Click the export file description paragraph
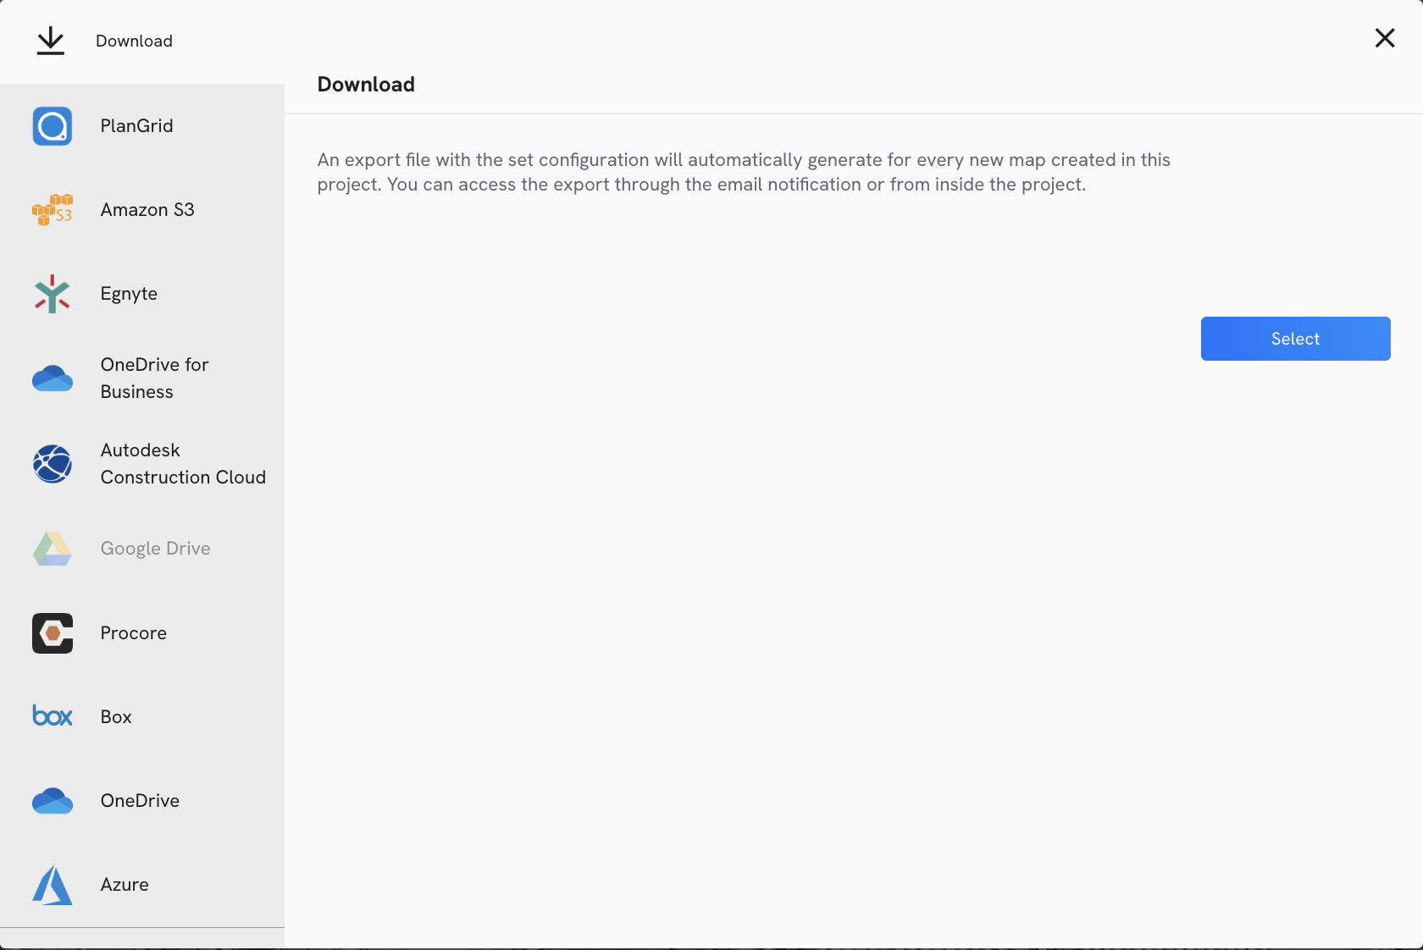The height and width of the screenshot is (950, 1423). click(744, 172)
